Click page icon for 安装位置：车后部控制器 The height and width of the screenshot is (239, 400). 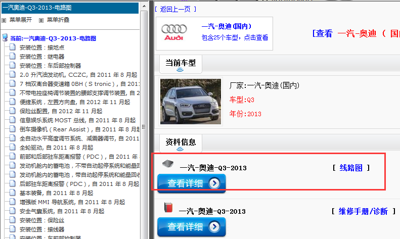[13, 66]
